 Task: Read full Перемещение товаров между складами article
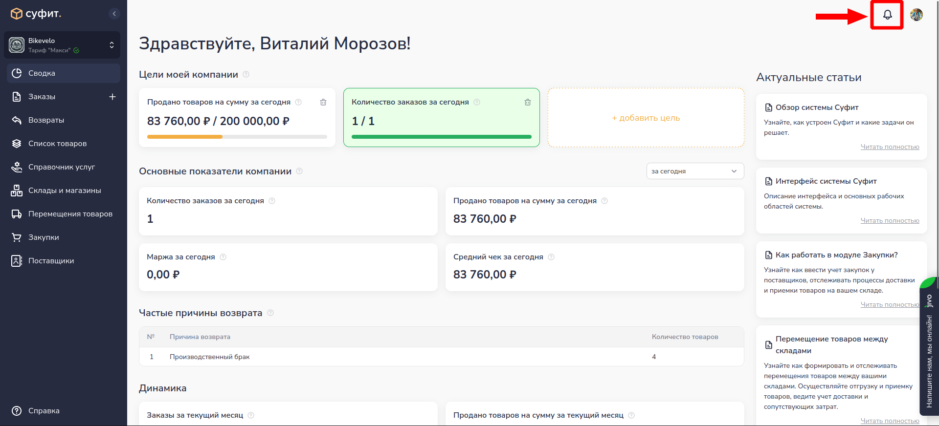890,421
